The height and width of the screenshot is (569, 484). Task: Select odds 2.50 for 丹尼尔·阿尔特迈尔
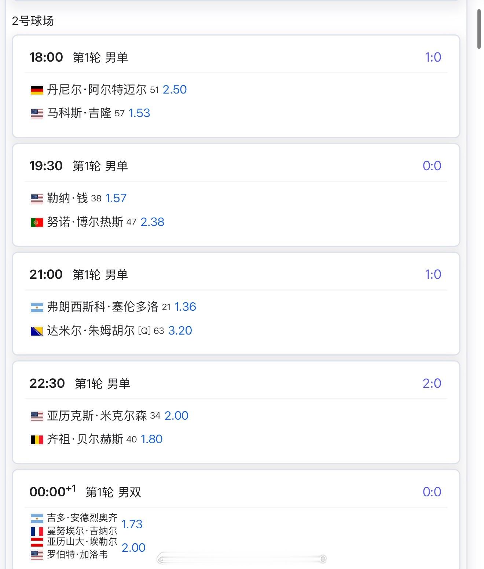[175, 90]
